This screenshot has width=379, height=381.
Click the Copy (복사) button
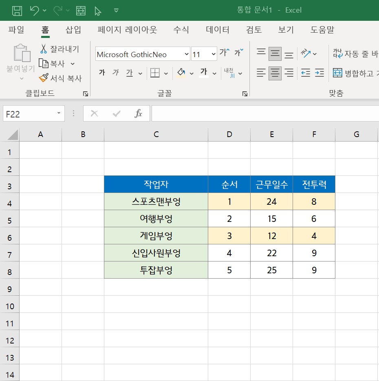[x=52, y=64]
